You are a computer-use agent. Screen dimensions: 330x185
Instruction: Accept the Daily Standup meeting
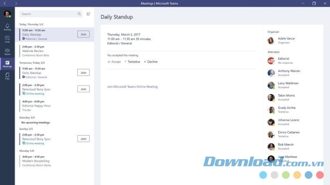114,62
